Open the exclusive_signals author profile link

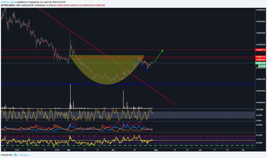(x=9, y=2)
